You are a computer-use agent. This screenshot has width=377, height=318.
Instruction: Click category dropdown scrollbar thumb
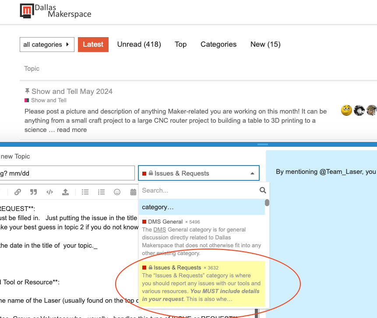pyautogui.click(x=267, y=203)
